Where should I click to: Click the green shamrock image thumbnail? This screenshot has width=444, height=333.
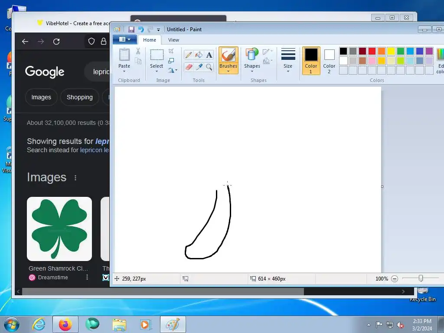click(59, 229)
